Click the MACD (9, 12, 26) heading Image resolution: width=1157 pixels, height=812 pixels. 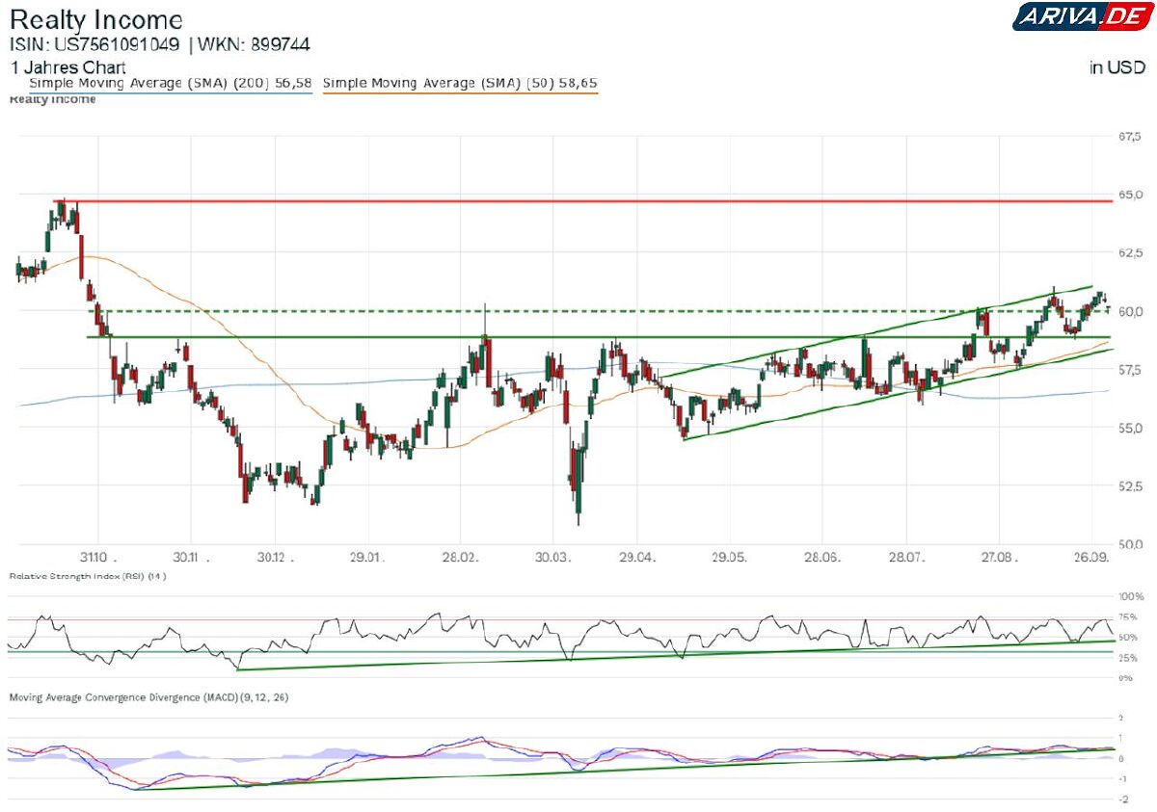pyautogui.click(x=148, y=696)
